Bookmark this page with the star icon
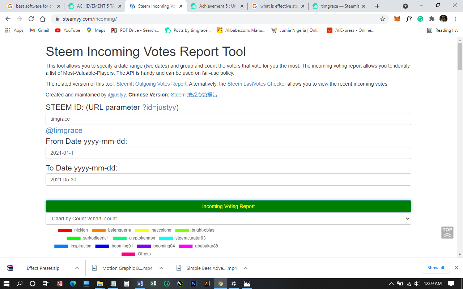Image resolution: width=463 pixels, height=289 pixels. (382, 18)
